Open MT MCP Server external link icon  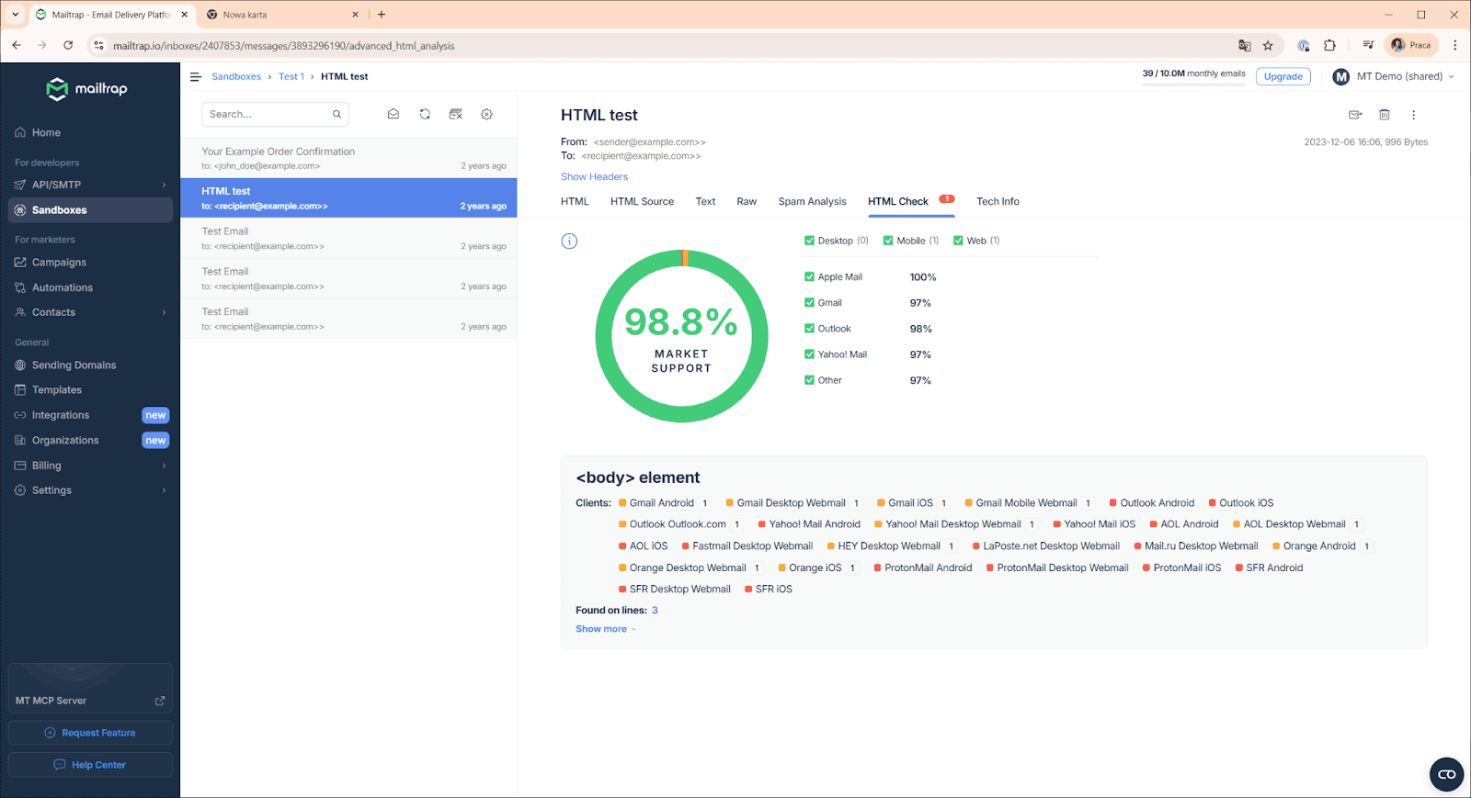(x=160, y=701)
